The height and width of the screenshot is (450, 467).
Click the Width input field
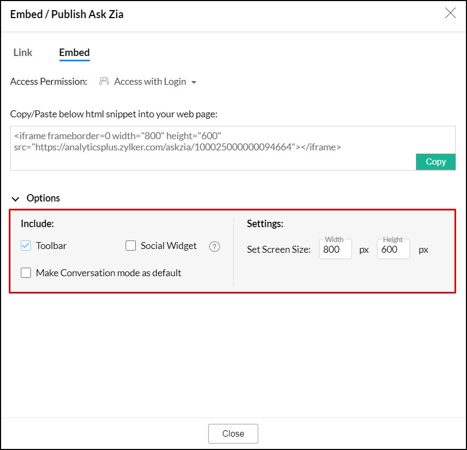pos(335,250)
